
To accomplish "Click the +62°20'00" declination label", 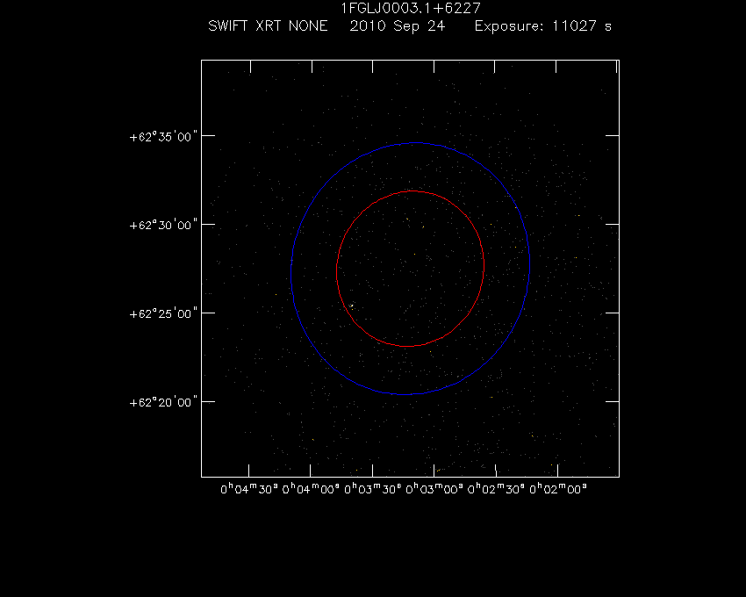I will 163,403.
